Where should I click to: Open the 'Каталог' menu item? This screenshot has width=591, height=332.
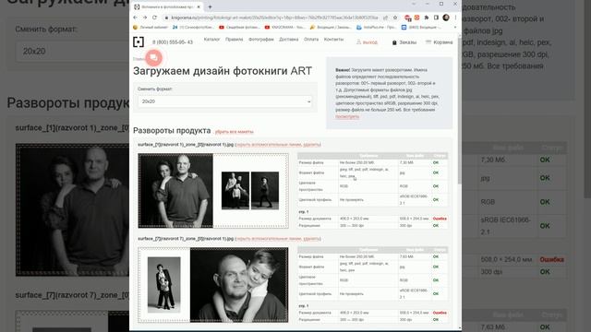[211, 39]
